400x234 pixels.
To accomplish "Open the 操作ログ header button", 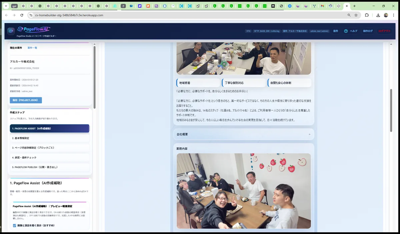I will (368, 31).
